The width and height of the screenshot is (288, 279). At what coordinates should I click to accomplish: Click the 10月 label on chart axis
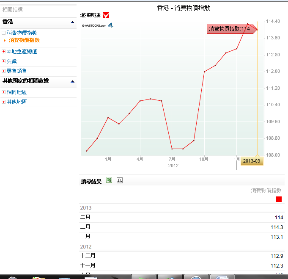point(204,159)
